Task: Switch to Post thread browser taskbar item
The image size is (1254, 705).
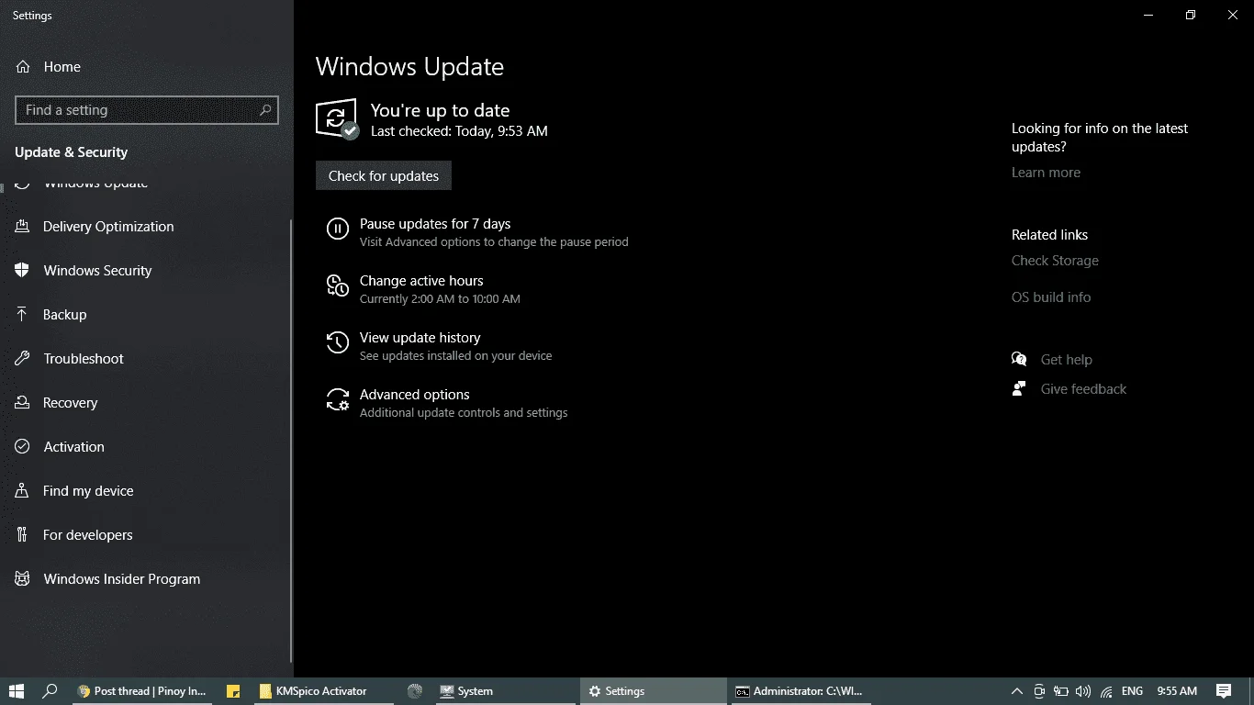Action: click(x=142, y=691)
